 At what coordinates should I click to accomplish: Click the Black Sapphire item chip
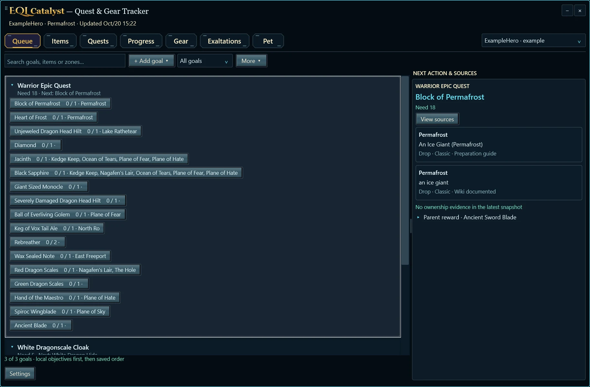click(x=126, y=173)
